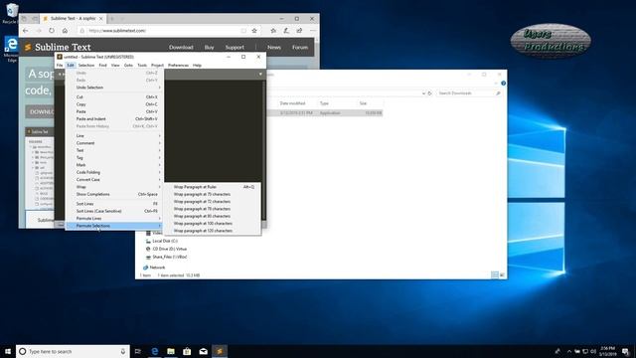Open the Find menu in Sublime Text

(102, 65)
